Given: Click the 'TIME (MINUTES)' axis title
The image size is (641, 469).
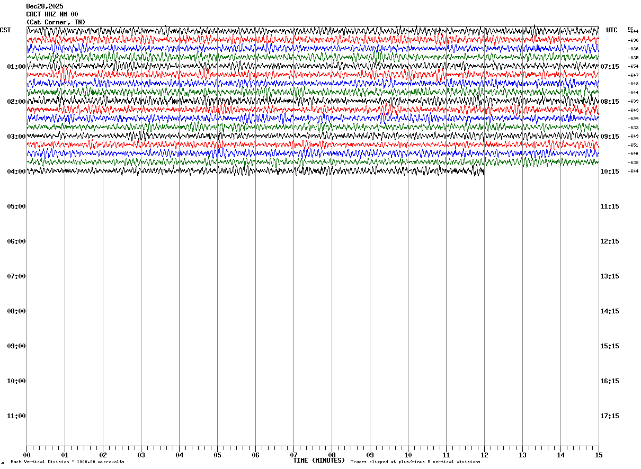Looking at the screenshot, I should point(319,461).
